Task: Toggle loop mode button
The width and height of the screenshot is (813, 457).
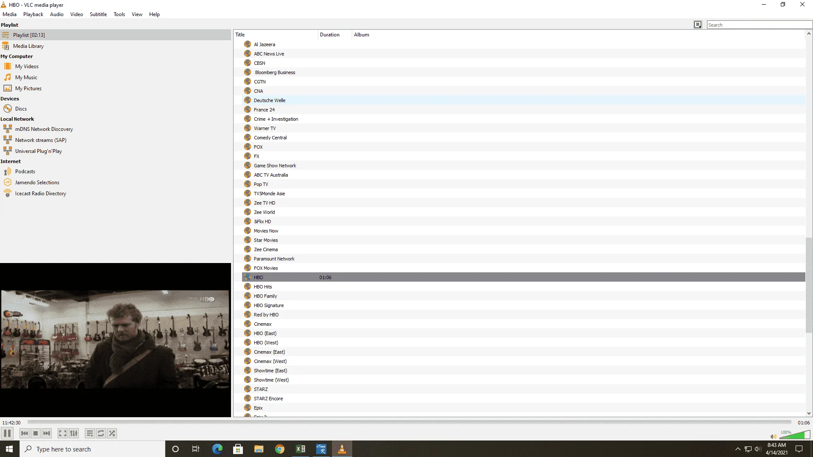Action: pyautogui.click(x=101, y=433)
